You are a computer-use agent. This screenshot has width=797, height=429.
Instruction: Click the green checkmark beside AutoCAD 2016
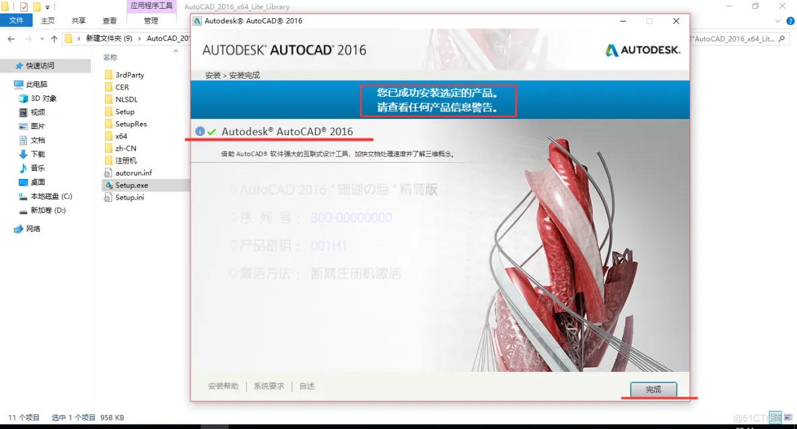(212, 132)
